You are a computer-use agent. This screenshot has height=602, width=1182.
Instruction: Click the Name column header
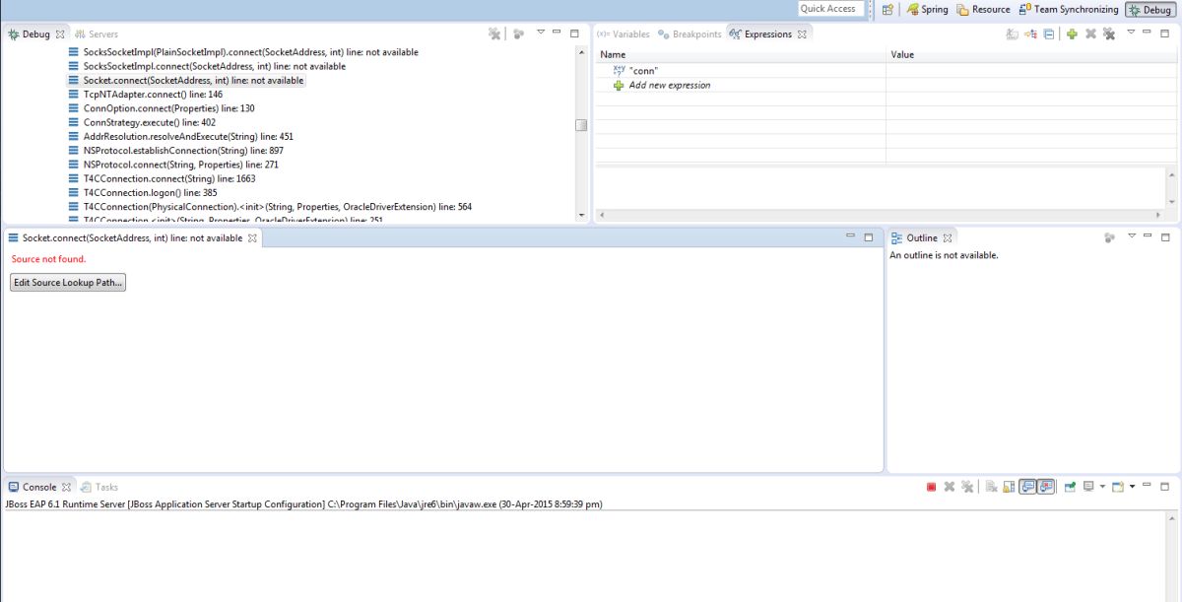(x=740, y=54)
